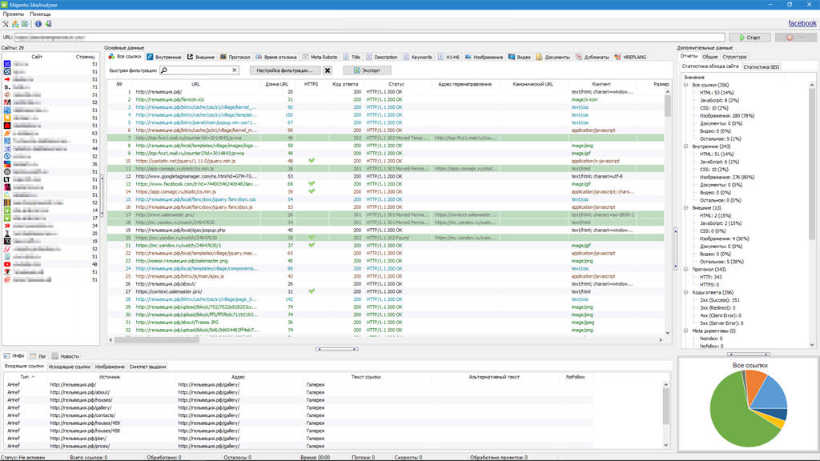Open the Проекты menu
The image size is (820, 461).
pyautogui.click(x=12, y=14)
